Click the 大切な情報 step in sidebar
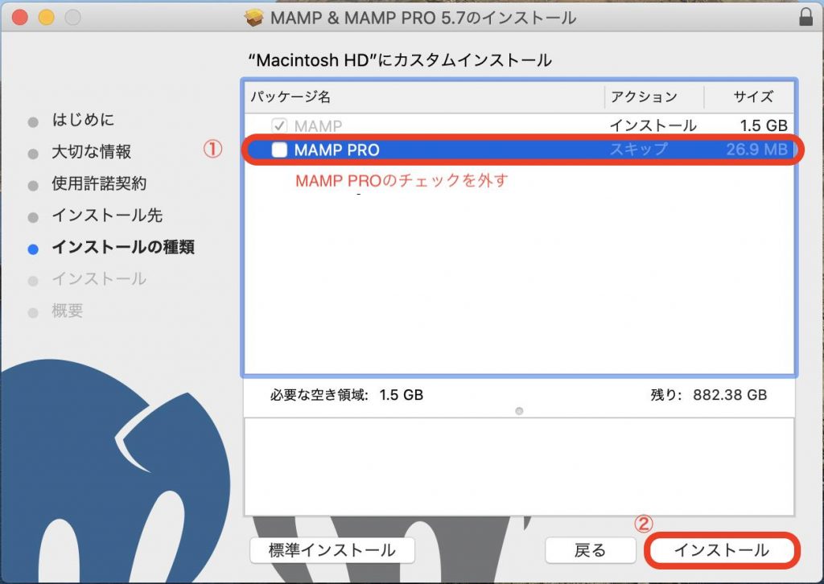The image size is (824, 584). [92, 152]
